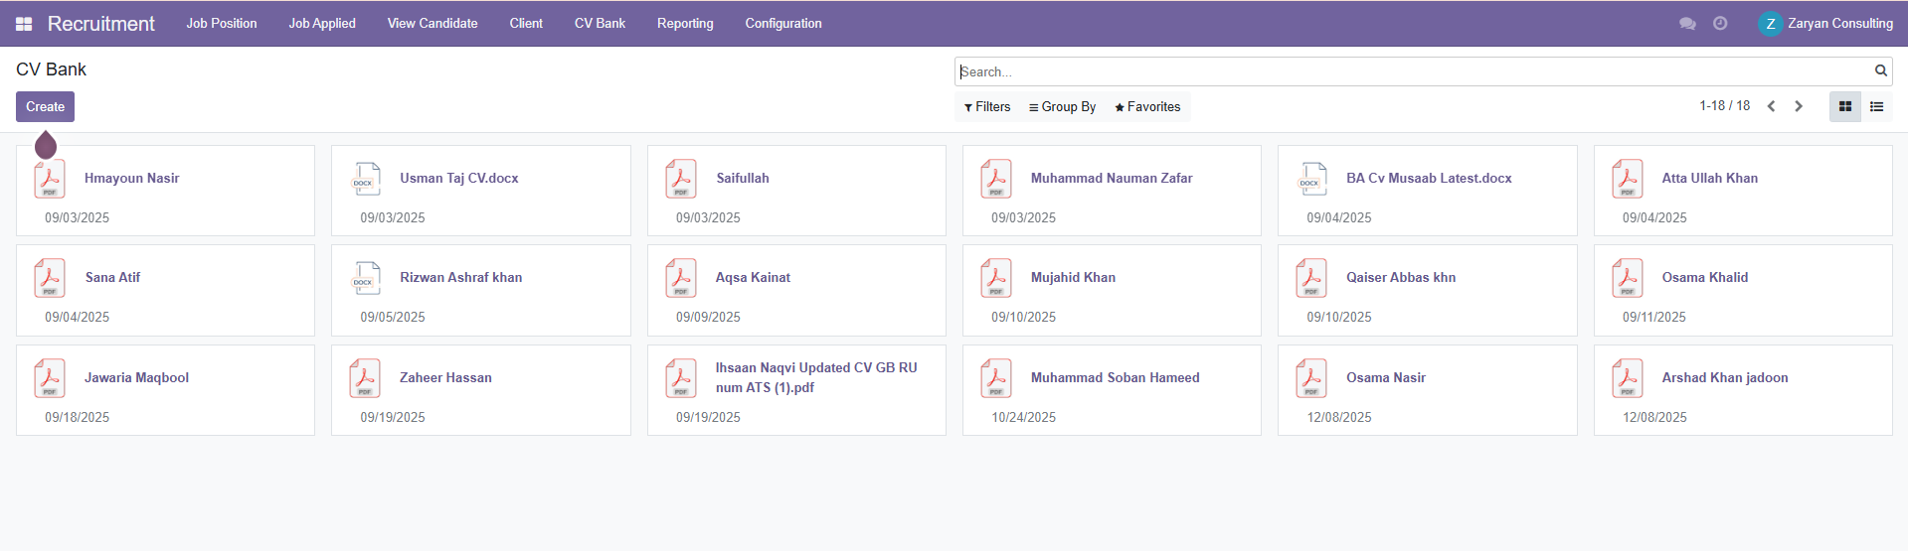Open the conversations chat icon

click(x=1687, y=24)
